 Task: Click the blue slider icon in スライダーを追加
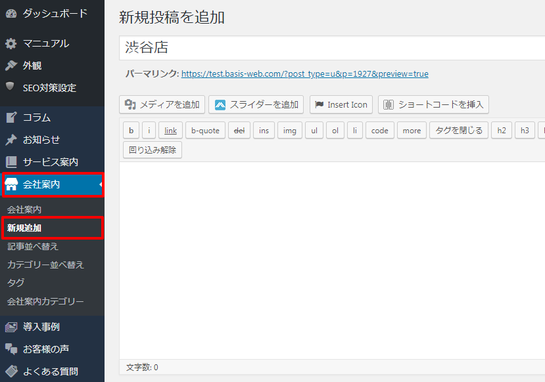point(220,105)
